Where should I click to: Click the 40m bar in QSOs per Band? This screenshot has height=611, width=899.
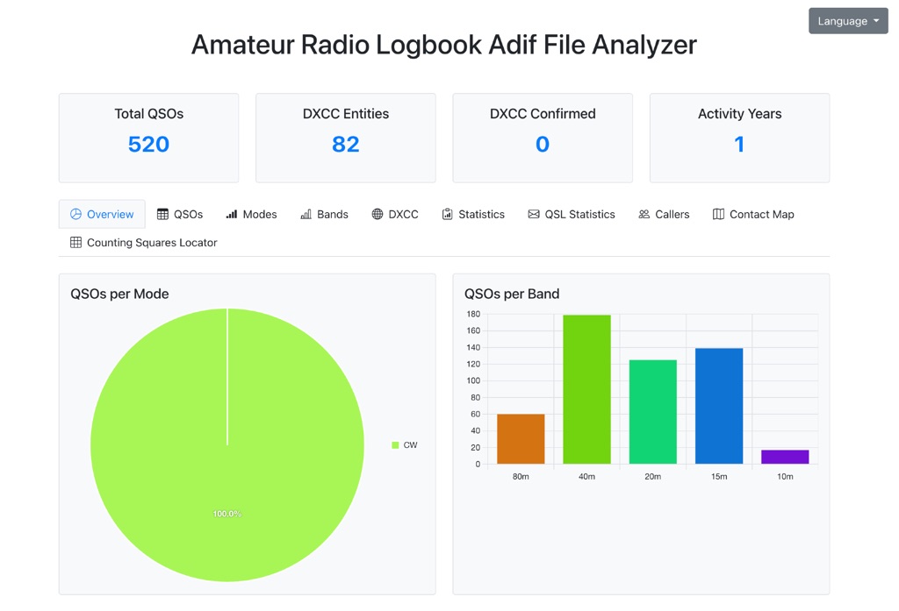[x=587, y=390]
